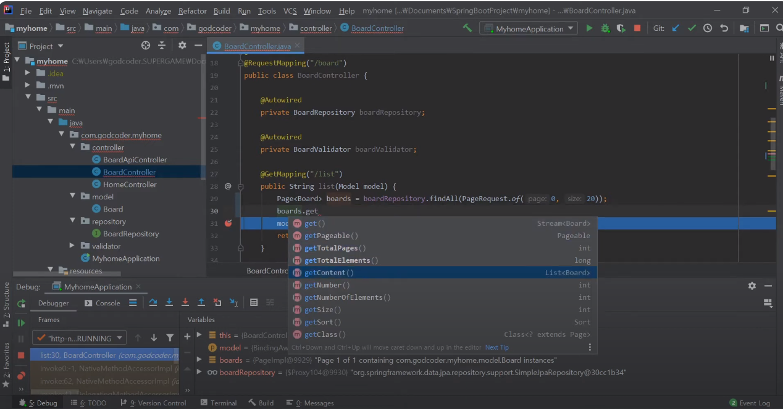Image resolution: width=783 pixels, height=409 pixels.
Task: Click the Build project hammer icon
Action: [467, 28]
